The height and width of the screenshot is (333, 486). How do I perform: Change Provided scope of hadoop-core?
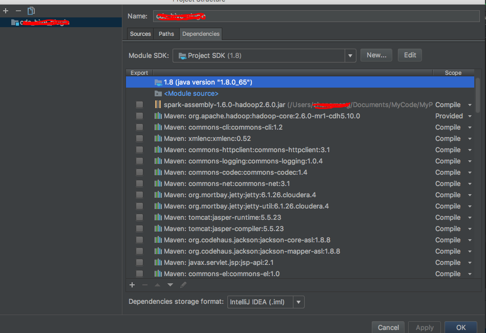(x=470, y=116)
